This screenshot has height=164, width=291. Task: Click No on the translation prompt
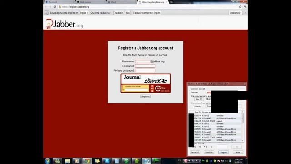pyautogui.click(x=128, y=13)
